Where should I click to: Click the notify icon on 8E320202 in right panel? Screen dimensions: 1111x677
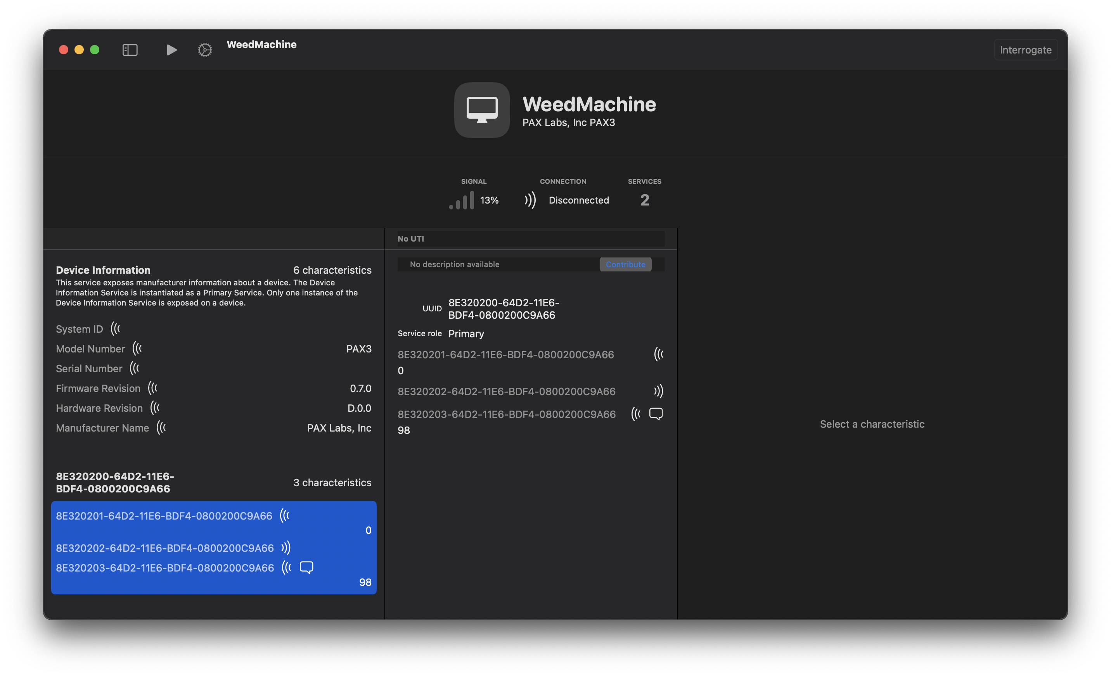pos(659,391)
